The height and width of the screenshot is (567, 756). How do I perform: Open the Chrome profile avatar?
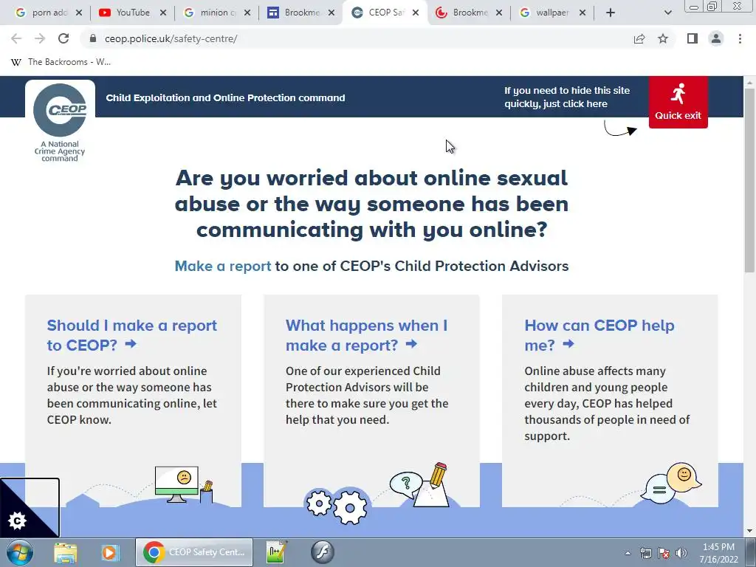(x=716, y=38)
